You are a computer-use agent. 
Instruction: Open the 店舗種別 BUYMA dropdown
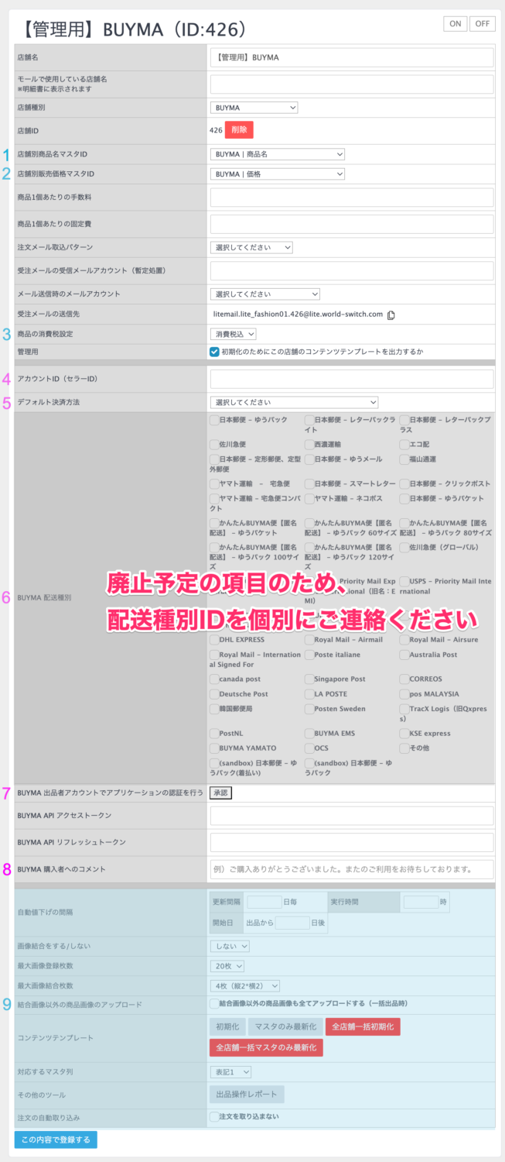254,108
